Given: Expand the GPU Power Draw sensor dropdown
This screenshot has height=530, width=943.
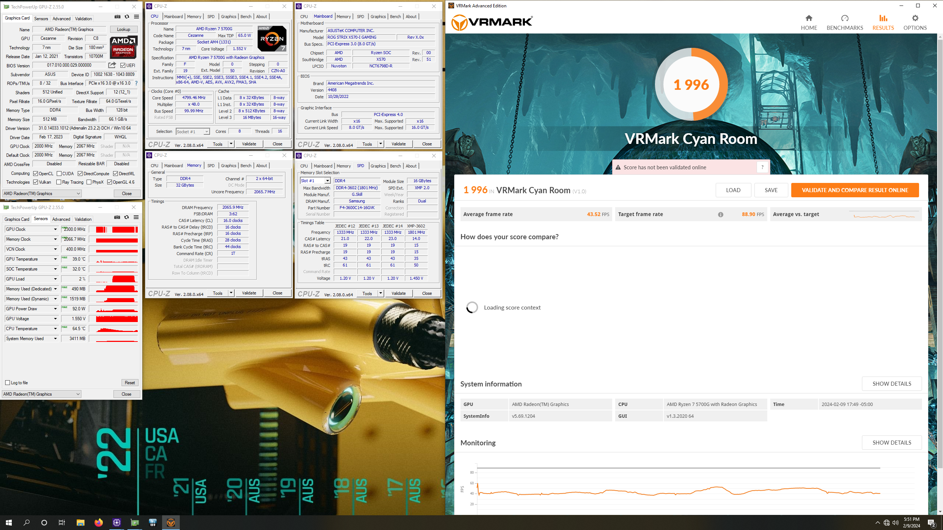Looking at the screenshot, I should (x=56, y=309).
